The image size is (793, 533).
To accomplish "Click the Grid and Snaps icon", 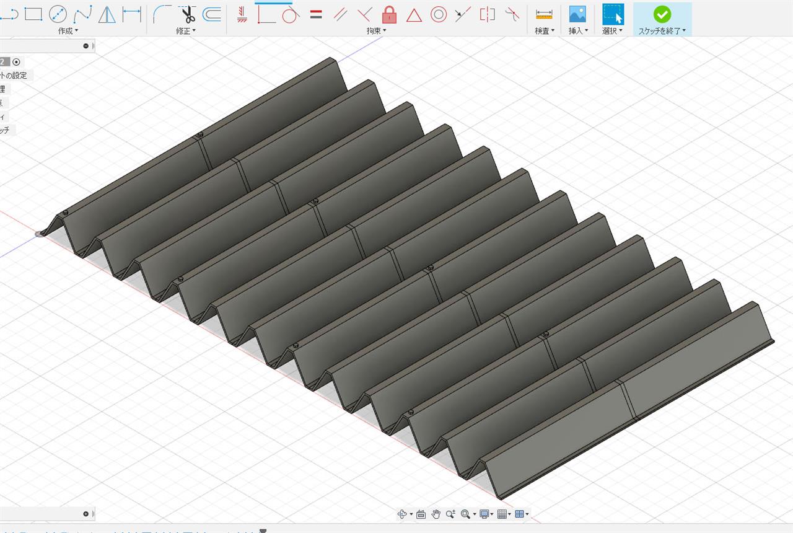I will (x=502, y=514).
